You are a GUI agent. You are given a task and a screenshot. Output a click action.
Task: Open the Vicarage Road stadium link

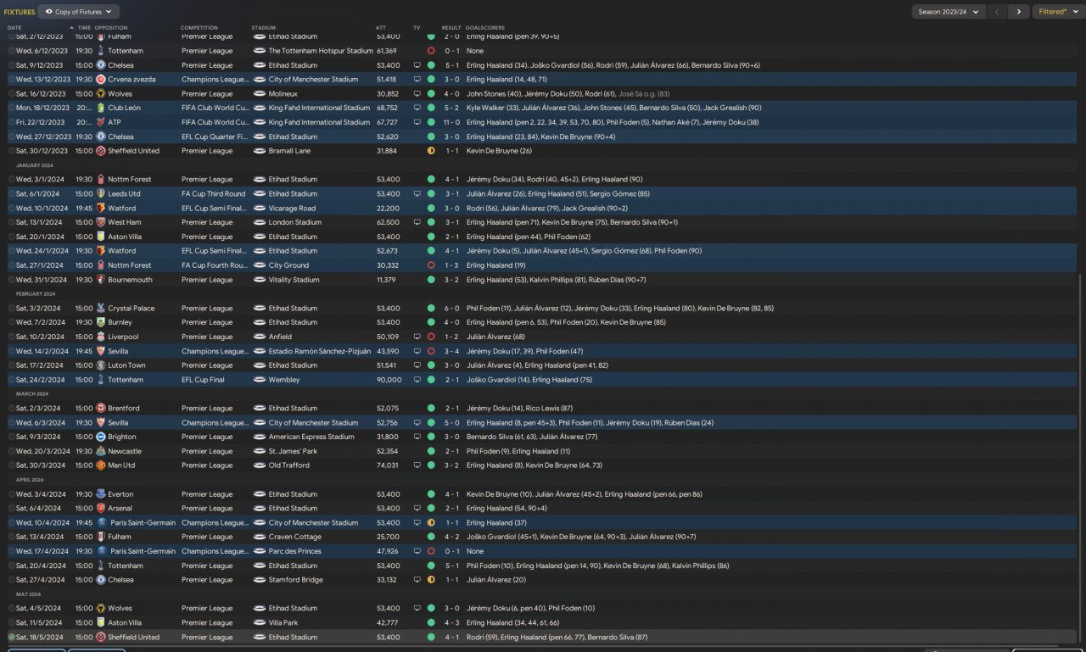[x=292, y=209]
